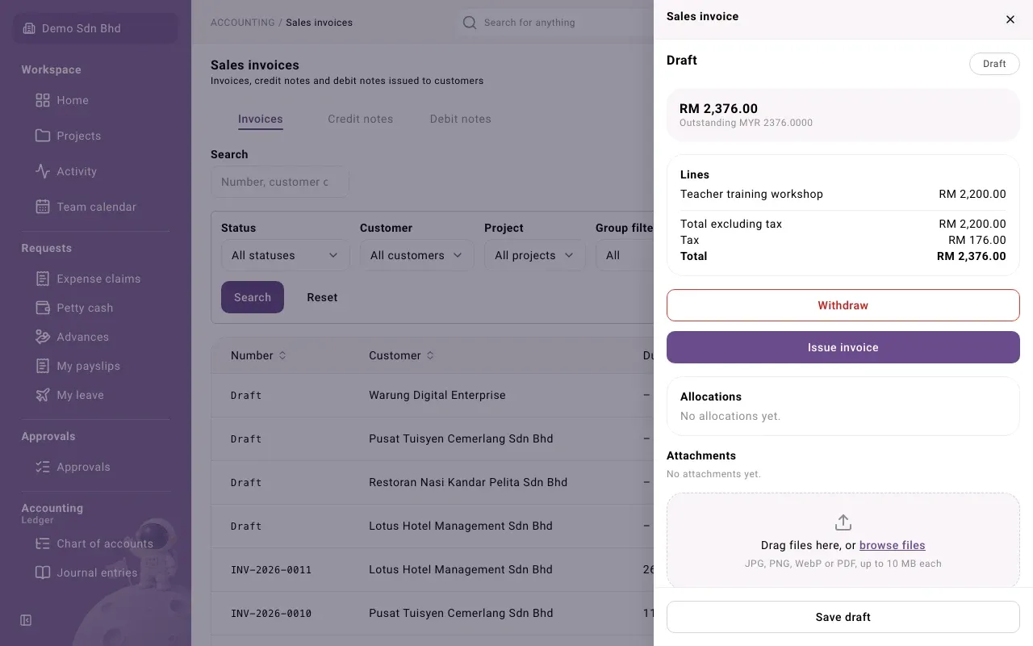Viewport: 1033px width, 646px height.
Task: Switch to the Invoices tab
Action: tap(260, 119)
